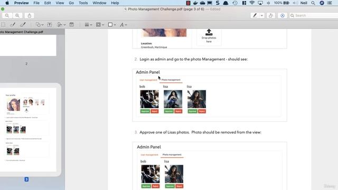This screenshot has height=190, width=338.
Task: Click second Admin Panel's Photo management tab
Action: (172, 155)
